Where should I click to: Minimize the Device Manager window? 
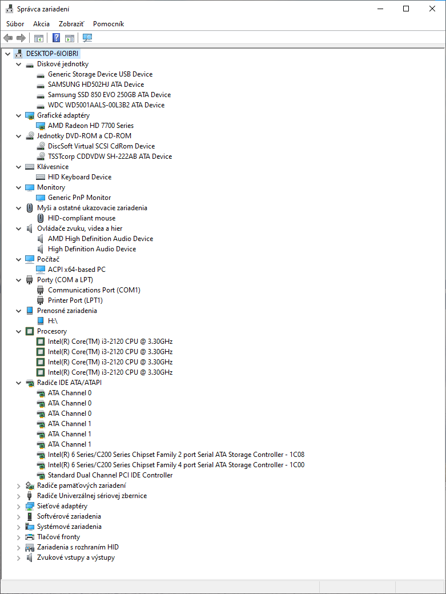pos(380,9)
